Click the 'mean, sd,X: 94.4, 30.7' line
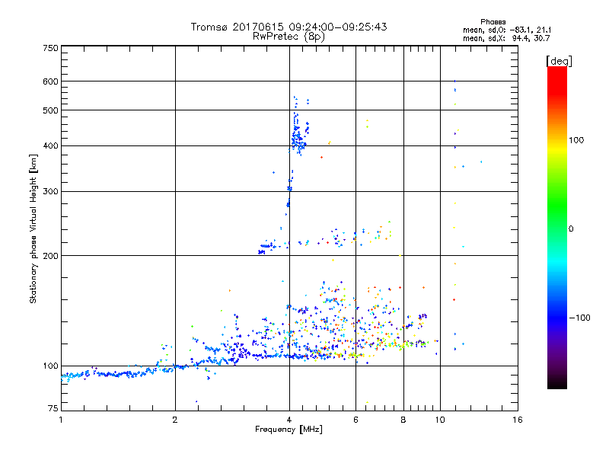 (506, 38)
